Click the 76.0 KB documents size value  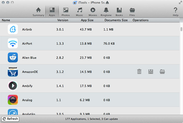(x=109, y=44)
